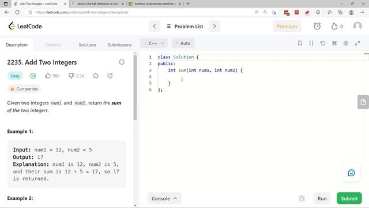
Task: Open a new browser tab
Action: click(188, 4)
